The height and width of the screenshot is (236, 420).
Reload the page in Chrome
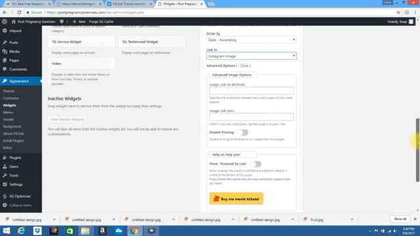[x=19, y=12]
